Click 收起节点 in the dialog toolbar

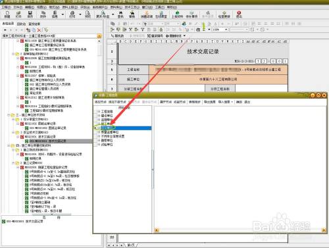click(x=180, y=102)
